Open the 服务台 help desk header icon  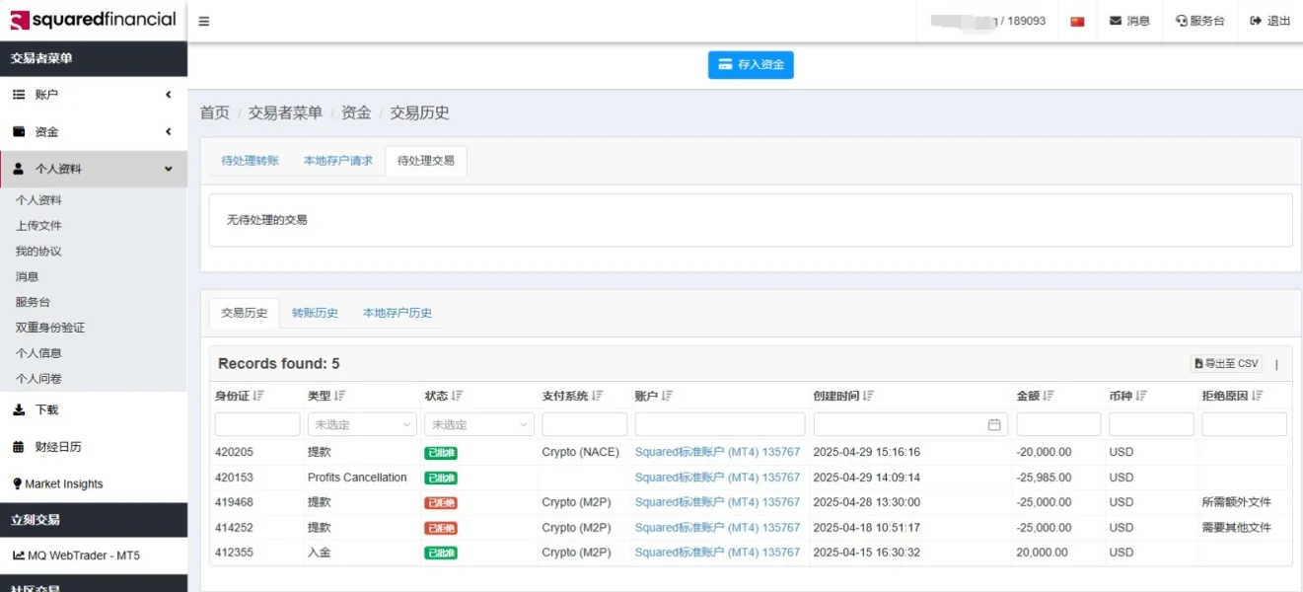1182,21
